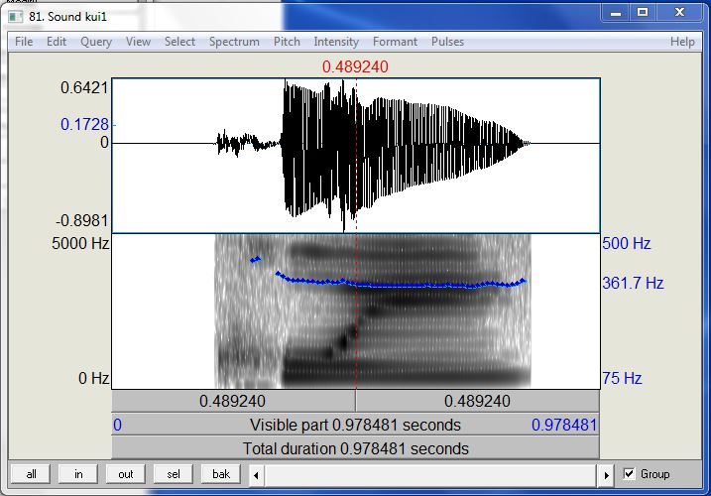Open the File menu
711x496 pixels.
(24, 42)
